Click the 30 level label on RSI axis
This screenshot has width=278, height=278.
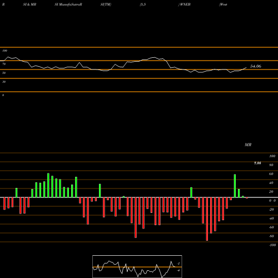coord(4,82)
